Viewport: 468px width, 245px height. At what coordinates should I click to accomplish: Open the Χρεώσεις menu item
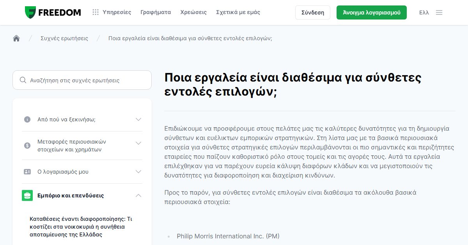[x=193, y=12]
